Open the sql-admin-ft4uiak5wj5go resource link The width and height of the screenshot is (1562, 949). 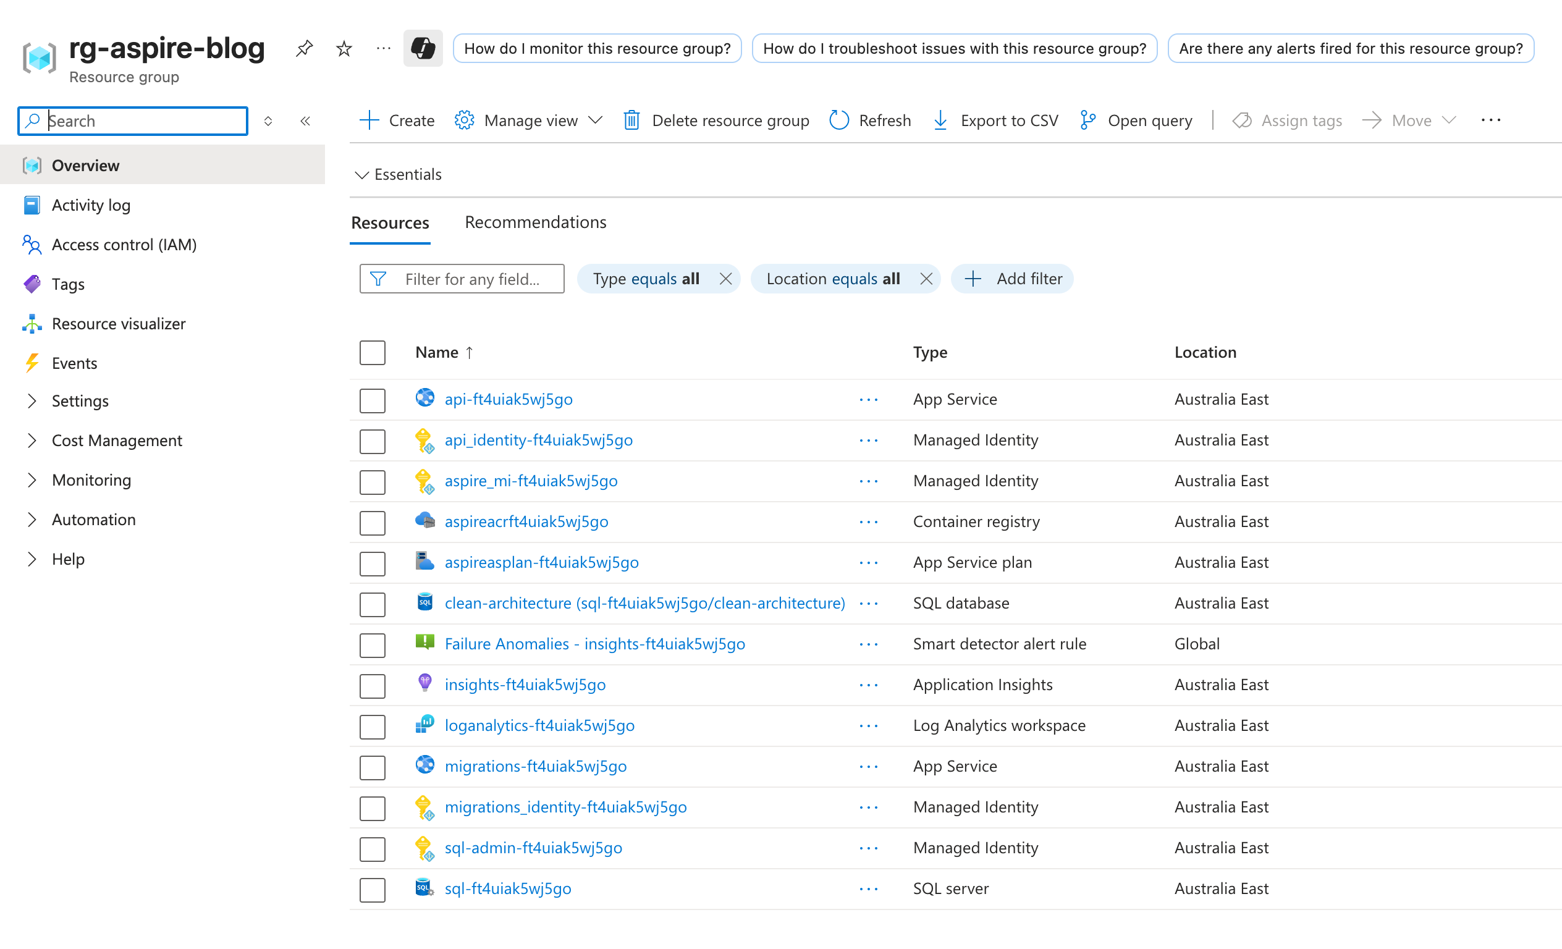point(533,848)
